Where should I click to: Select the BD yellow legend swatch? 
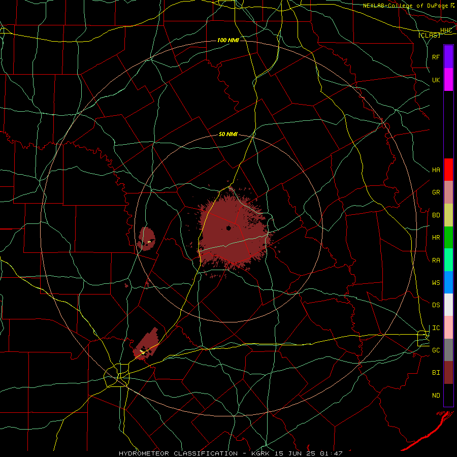448,215
